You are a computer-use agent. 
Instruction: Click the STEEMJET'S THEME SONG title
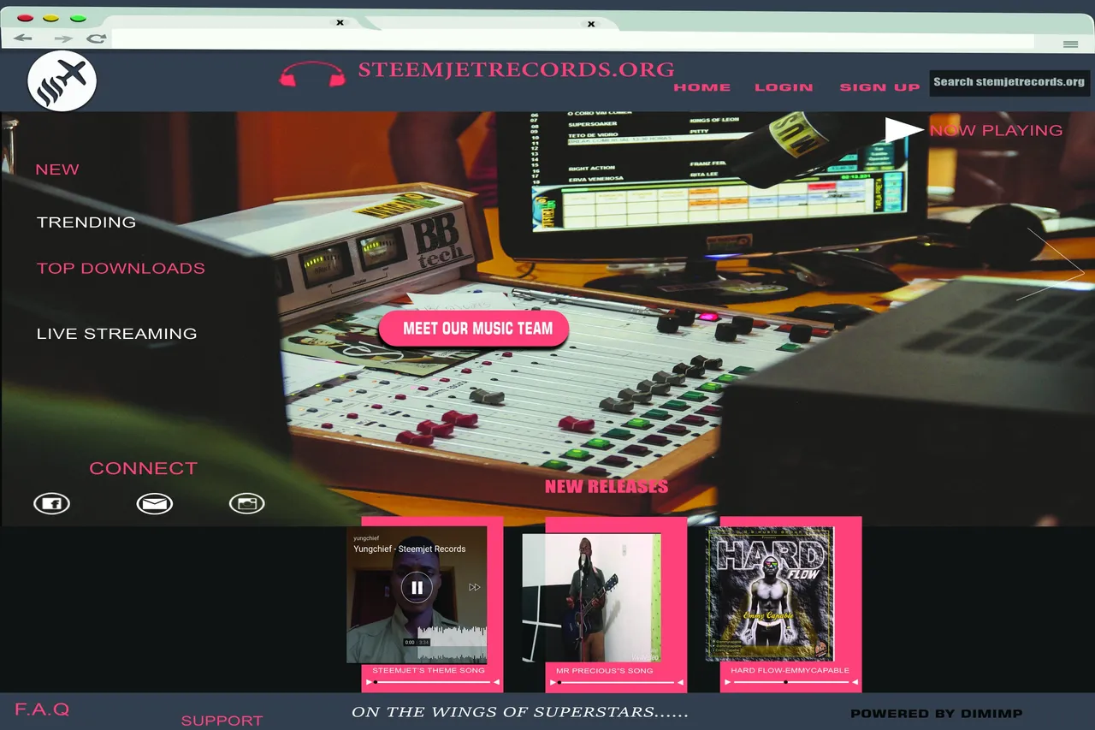429,671
